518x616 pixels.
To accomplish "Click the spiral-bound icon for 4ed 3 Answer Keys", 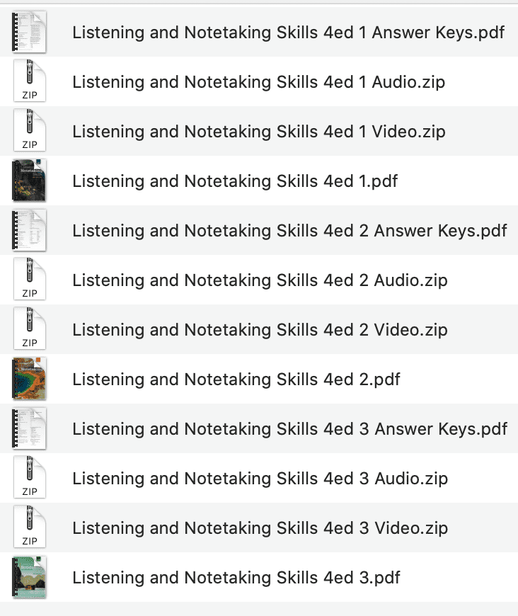I will click(x=29, y=428).
